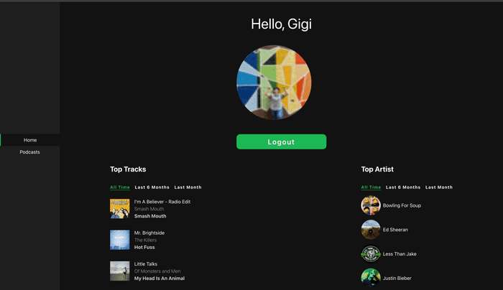Click the Top Artist heading
This screenshot has height=290, width=503.
tap(377, 169)
